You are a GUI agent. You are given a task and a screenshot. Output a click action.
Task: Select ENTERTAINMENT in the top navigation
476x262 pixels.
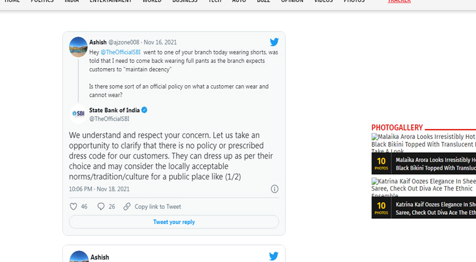tap(110, 1)
